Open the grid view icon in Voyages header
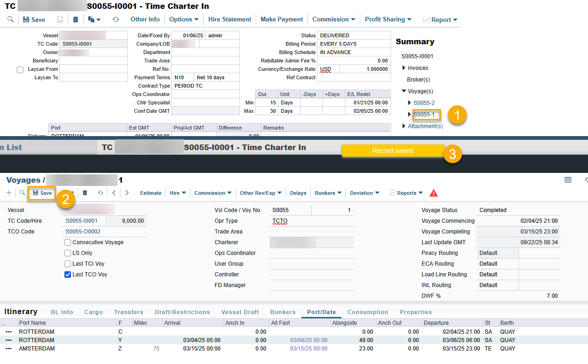This screenshot has height=364, width=588. [568, 180]
